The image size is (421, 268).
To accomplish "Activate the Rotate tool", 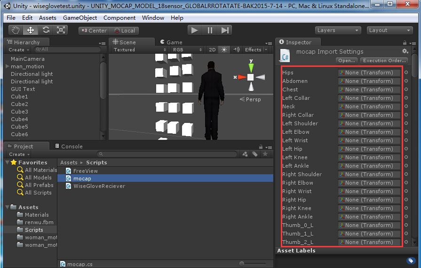I will click(x=46, y=30).
